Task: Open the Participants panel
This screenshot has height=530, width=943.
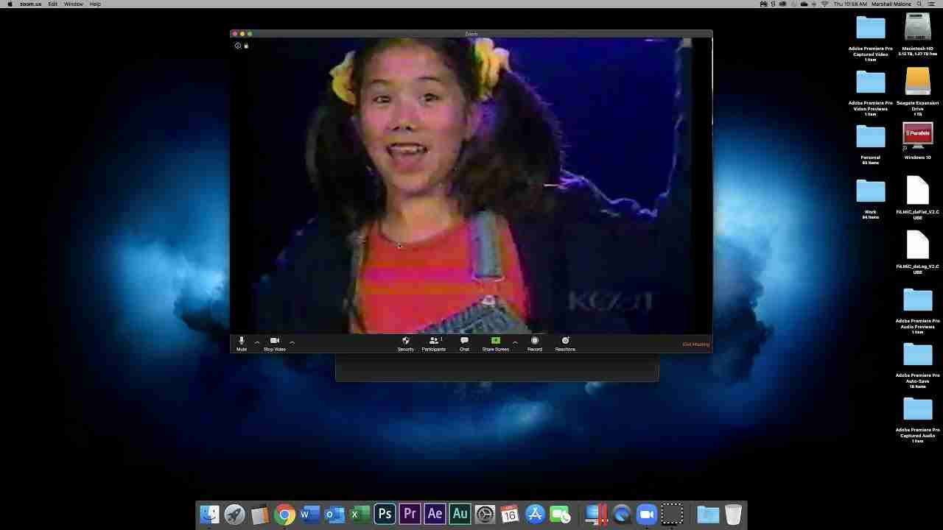Action: (433, 343)
